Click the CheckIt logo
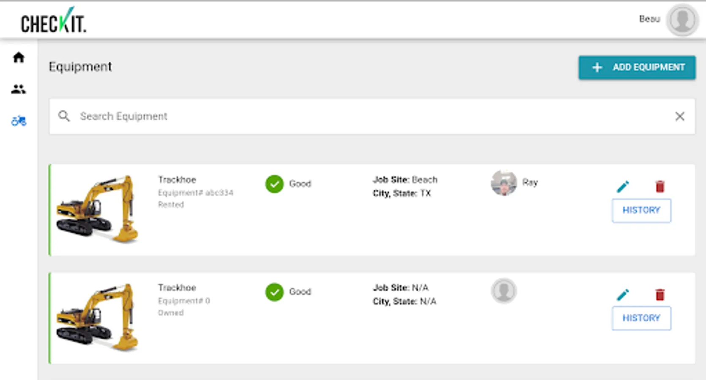 point(53,21)
